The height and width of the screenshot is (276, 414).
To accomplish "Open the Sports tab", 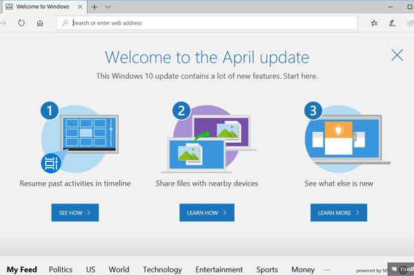I will (267, 269).
